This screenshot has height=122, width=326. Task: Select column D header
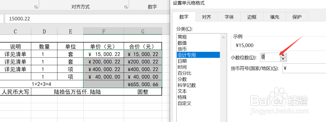44,31
